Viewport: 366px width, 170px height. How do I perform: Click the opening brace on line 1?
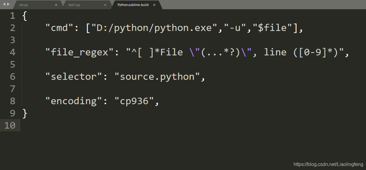pos(25,16)
